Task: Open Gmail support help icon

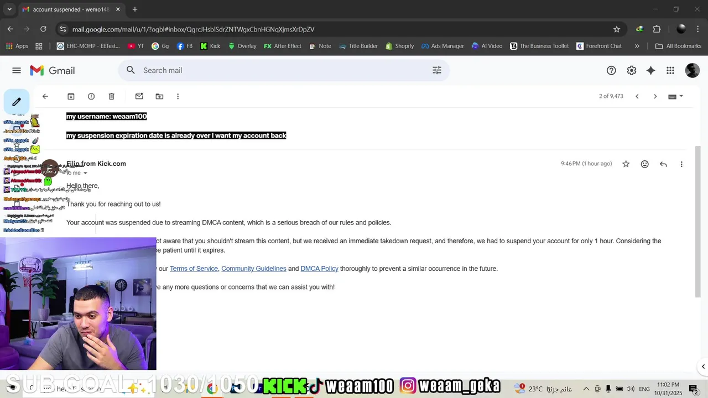Action: [611, 70]
